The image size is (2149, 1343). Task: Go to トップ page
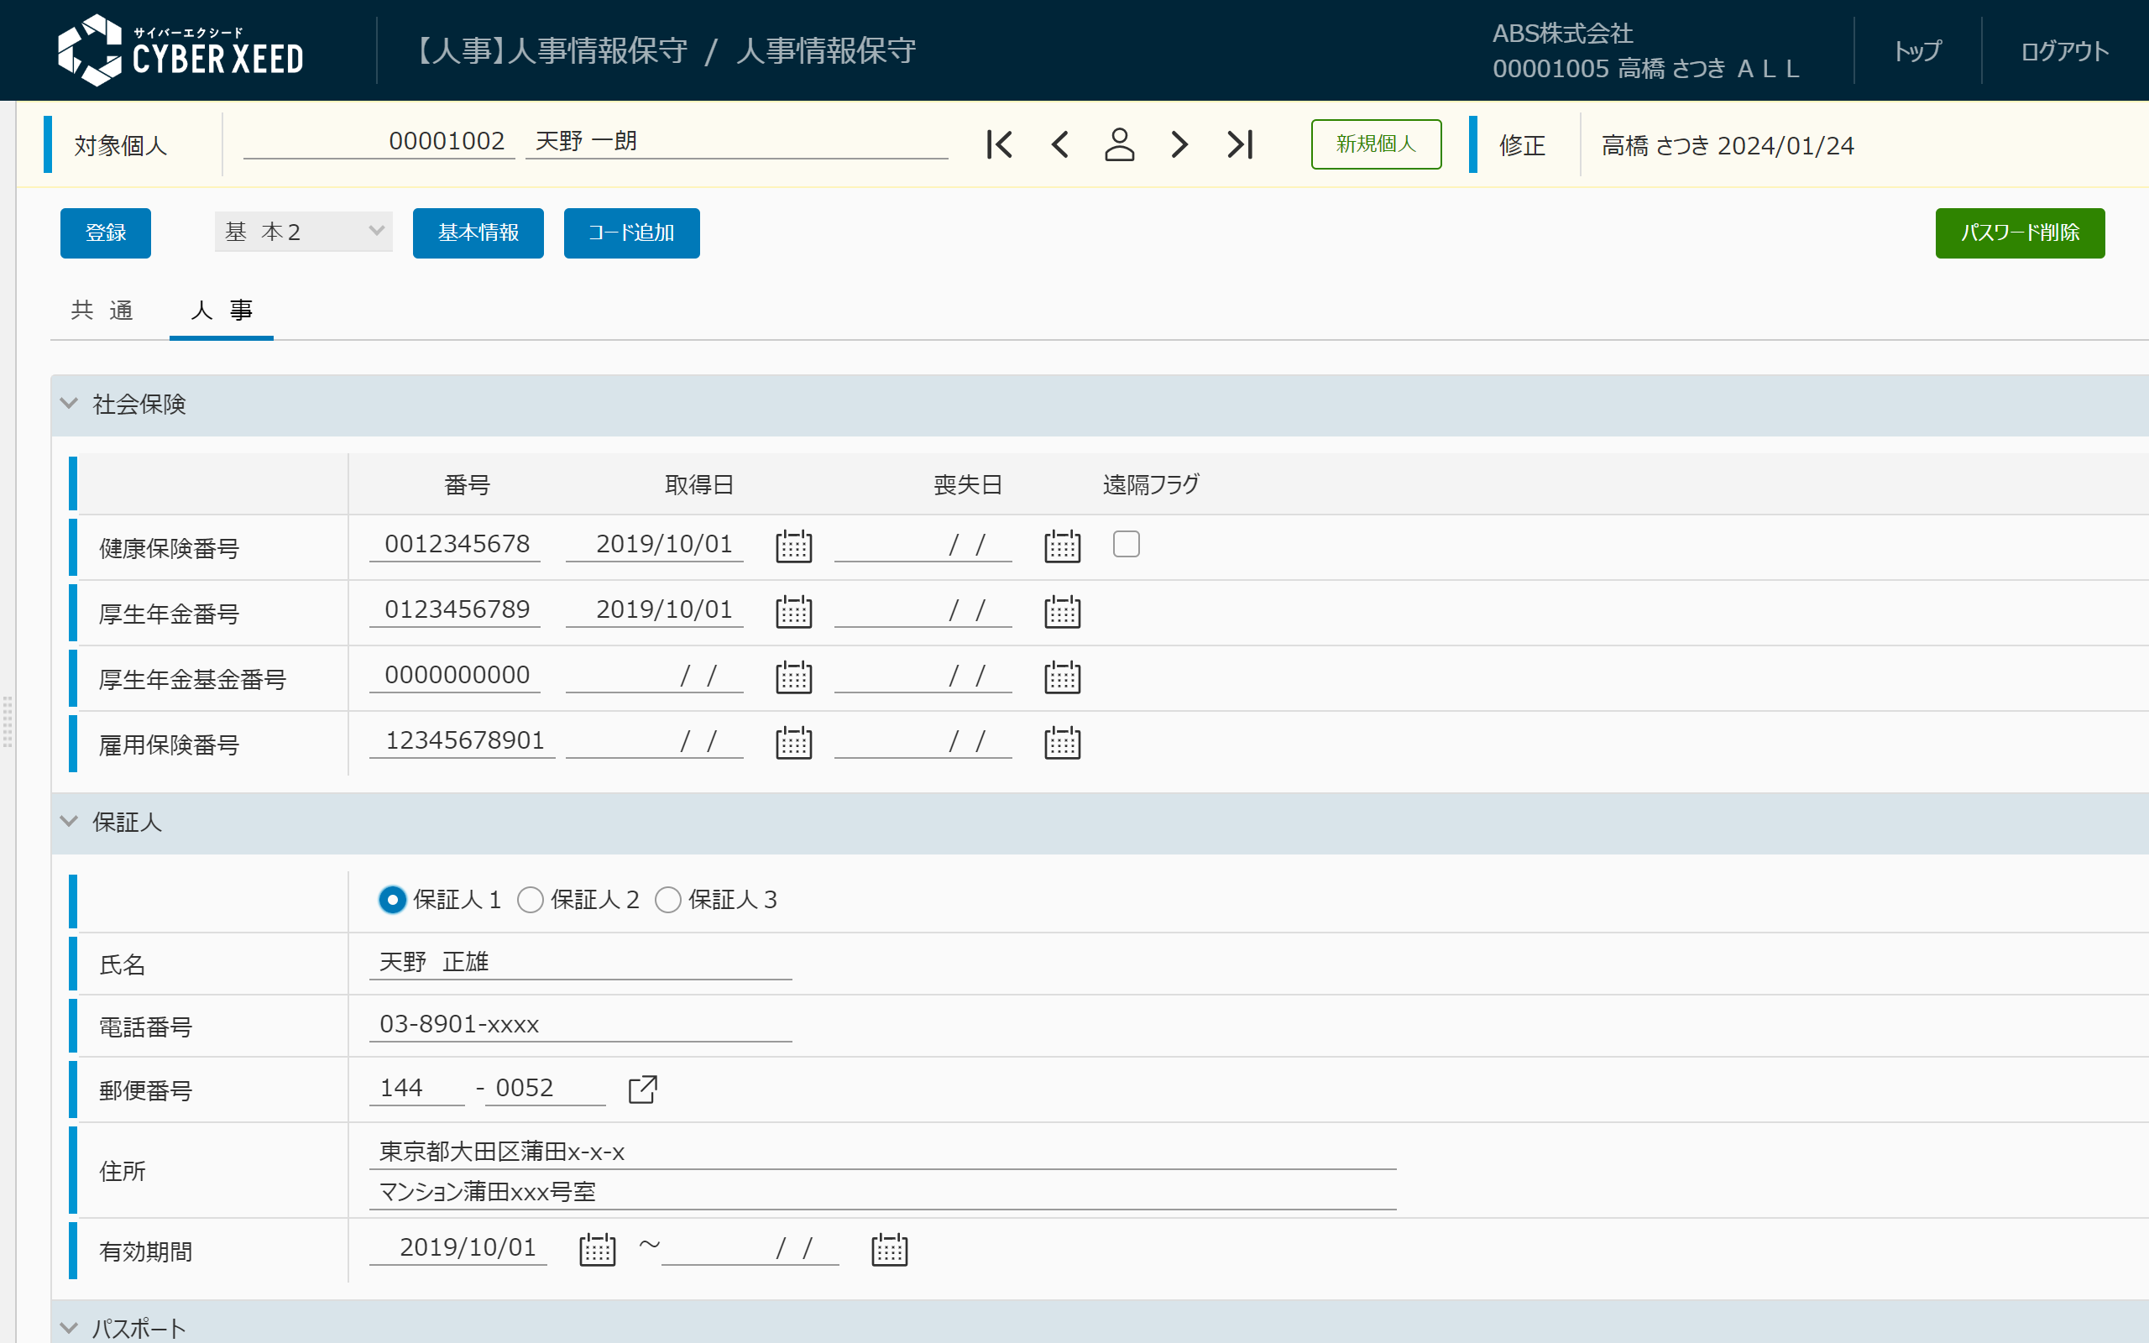[x=1917, y=50]
